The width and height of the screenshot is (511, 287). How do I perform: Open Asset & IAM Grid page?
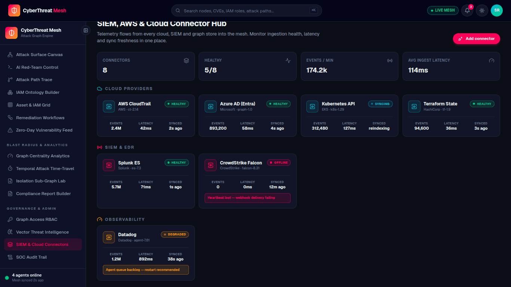[x=43, y=105]
